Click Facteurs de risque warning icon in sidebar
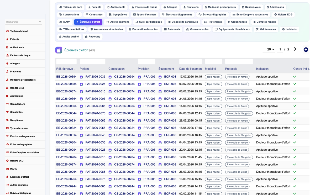Viewport: 315px width, 195px height. pyautogui.click(x=7, y=55)
